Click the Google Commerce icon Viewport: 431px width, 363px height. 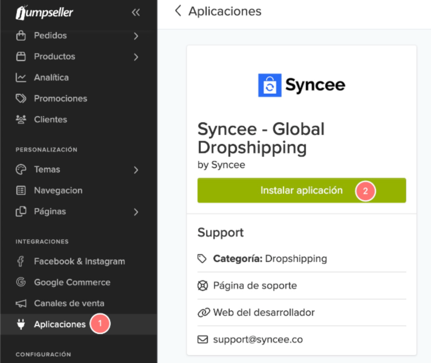pyautogui.click(x=21, y=283)
